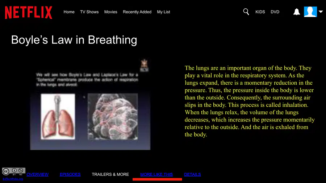Switch to the OVERVIEW tab
The width and height of the screenshot is (326, 183).
click(38, 174)
